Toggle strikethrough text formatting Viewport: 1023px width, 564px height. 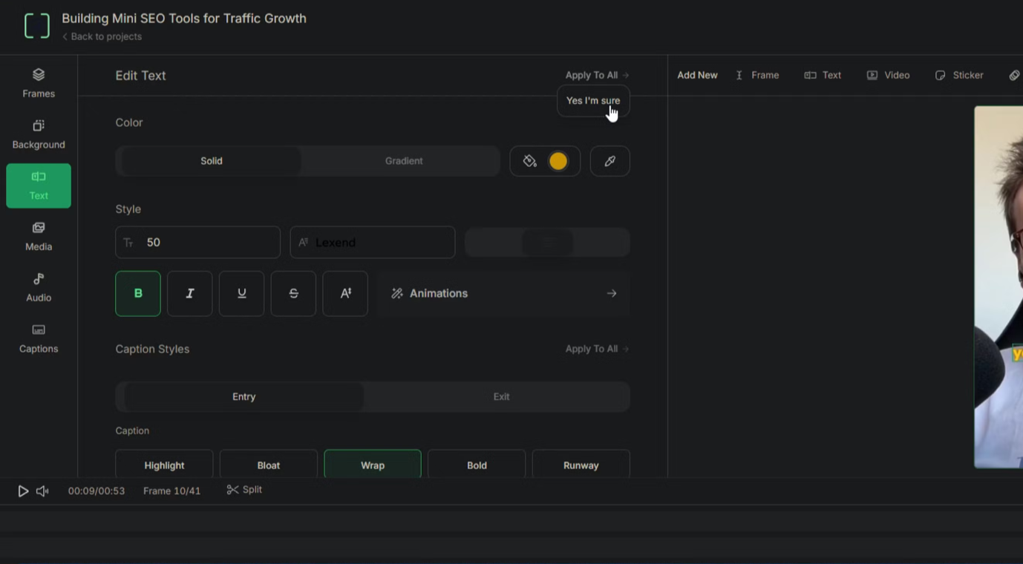[293, 294]
